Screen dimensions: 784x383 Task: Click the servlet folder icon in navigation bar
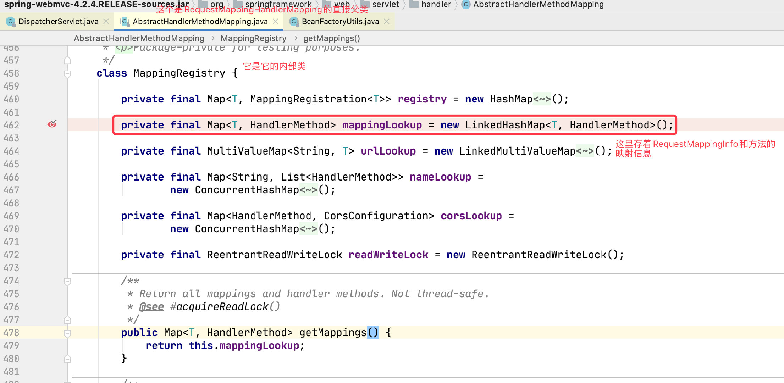(365, 4)
